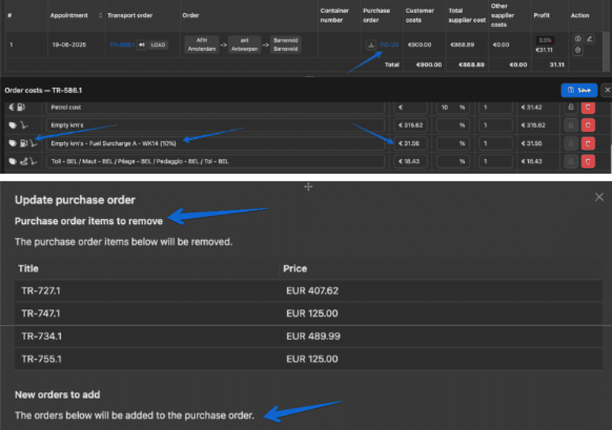Click the toll road icon on Toll - BEL row

24,161
